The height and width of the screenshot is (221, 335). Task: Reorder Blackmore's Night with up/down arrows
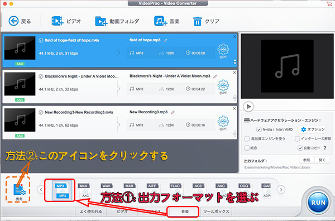tap(235, 98)
